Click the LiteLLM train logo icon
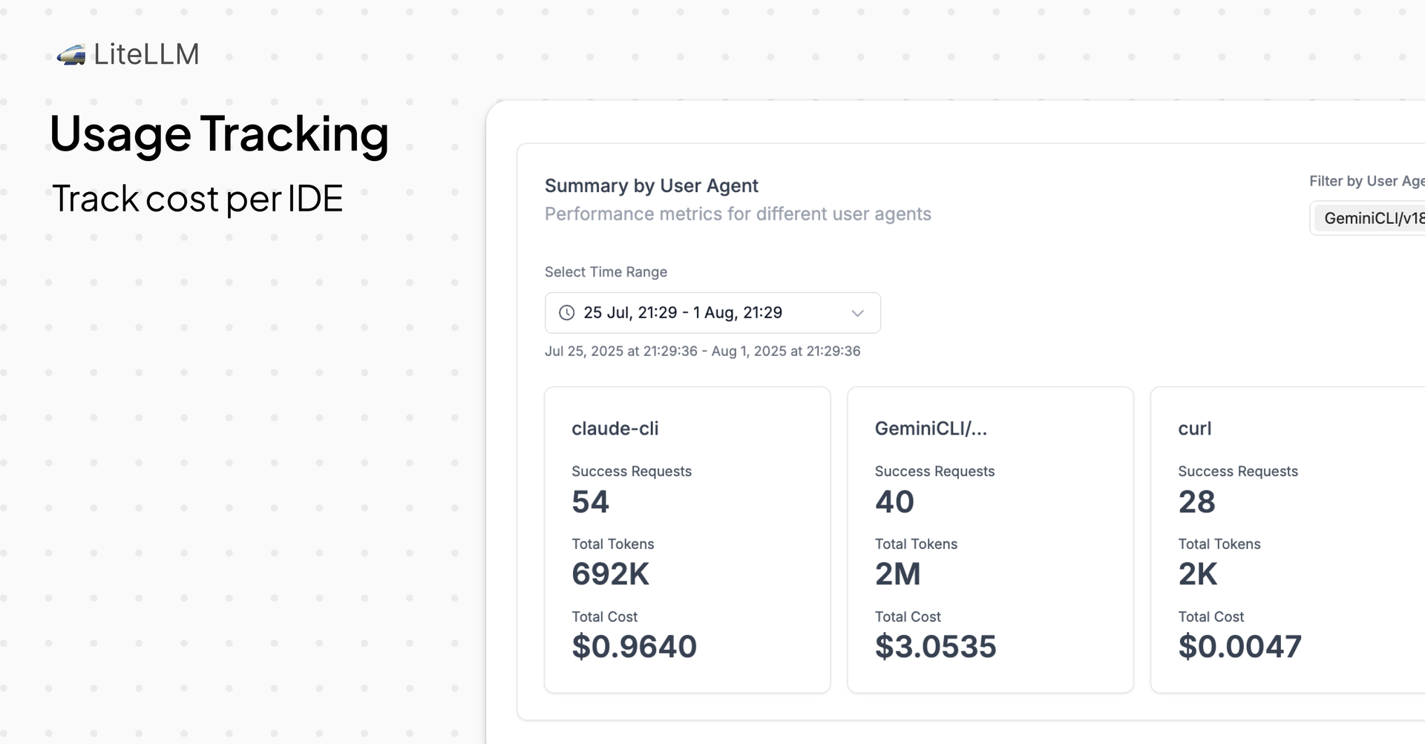Viewport: 1425px width, 744px height. pos(71,55)
